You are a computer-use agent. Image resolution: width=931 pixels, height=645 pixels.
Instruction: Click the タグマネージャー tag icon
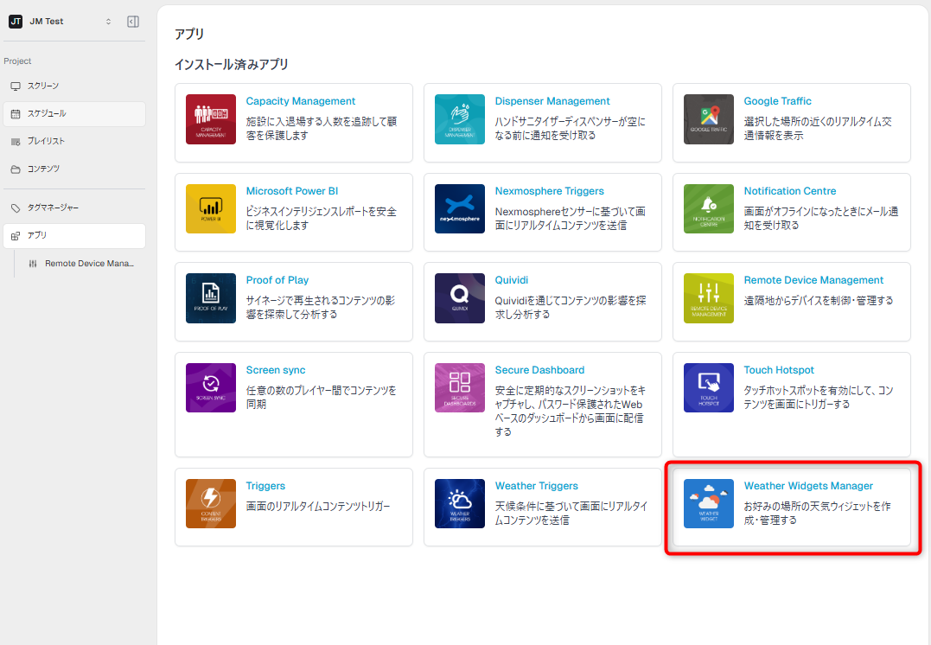pyautogui.click(x=16, y=208)
